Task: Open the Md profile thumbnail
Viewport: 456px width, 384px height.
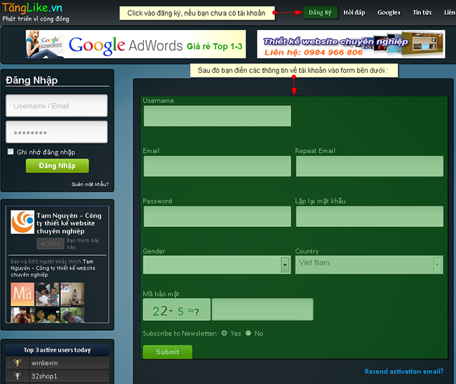Action: (x=22, y=294)
